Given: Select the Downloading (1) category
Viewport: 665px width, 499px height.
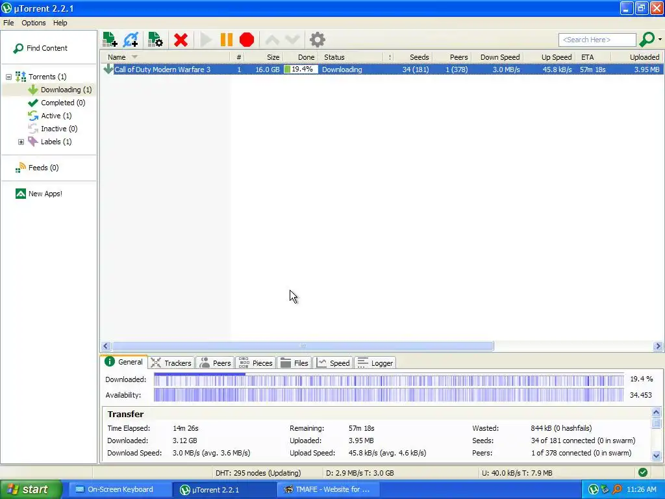Looking at the screenshot, I should tap(66, 90).
